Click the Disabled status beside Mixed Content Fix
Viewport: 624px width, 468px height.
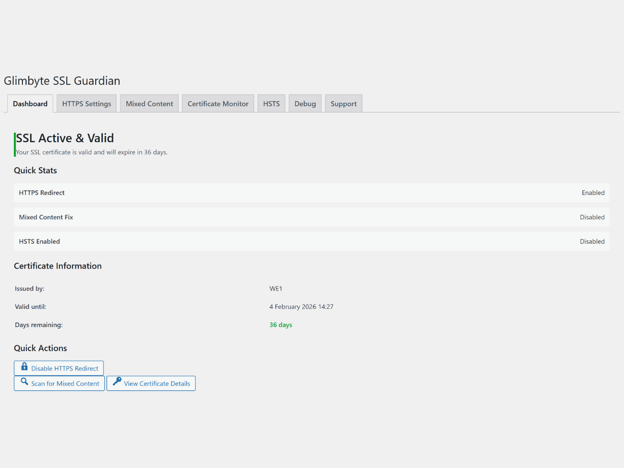click(x=592, y=217)
